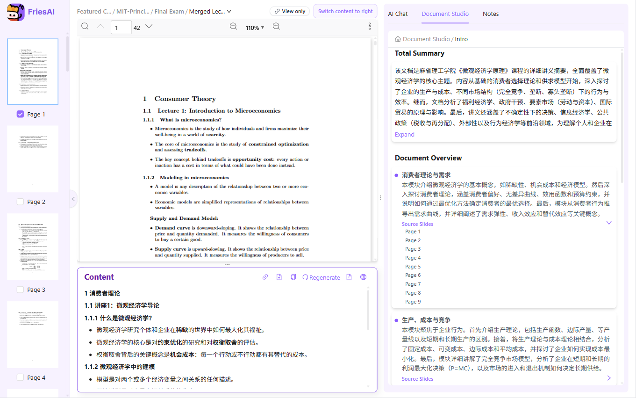Jump to source slide Page 9
Viewport: 636px width, 398px height.
click(x=413, y=302)
